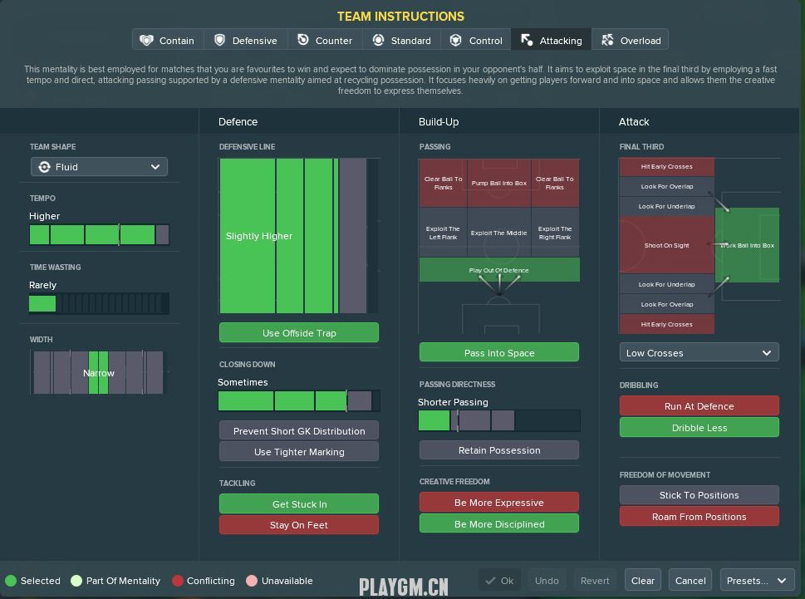Click the Defensive mentality shield icon
This screenshot has height=599, width=805.
pyautogui.click(x=220, y=40)
